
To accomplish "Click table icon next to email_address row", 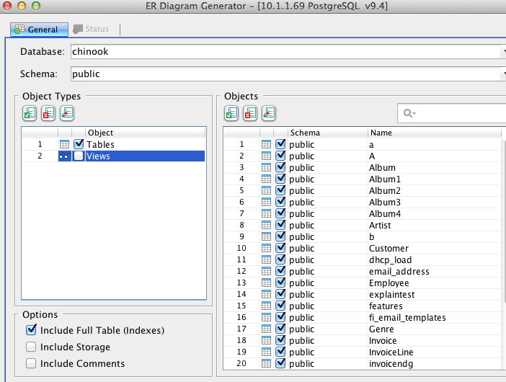I will point(266,271).
